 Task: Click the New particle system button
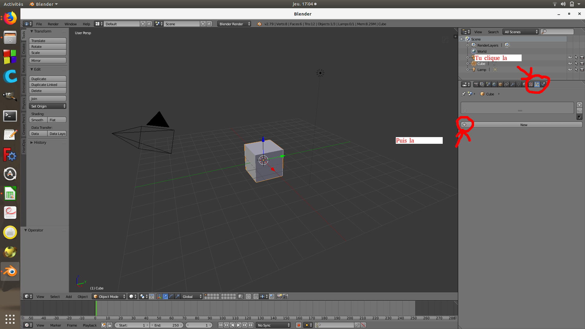pos(523,125)
